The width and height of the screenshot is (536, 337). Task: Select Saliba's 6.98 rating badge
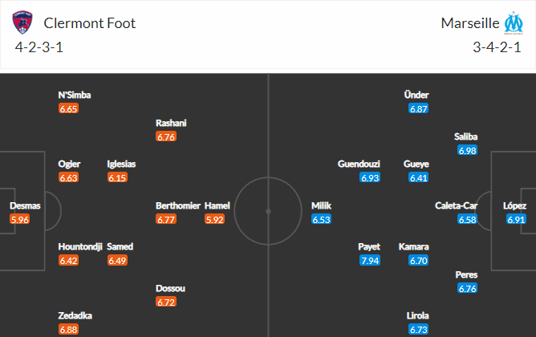[x=467, y=150]
